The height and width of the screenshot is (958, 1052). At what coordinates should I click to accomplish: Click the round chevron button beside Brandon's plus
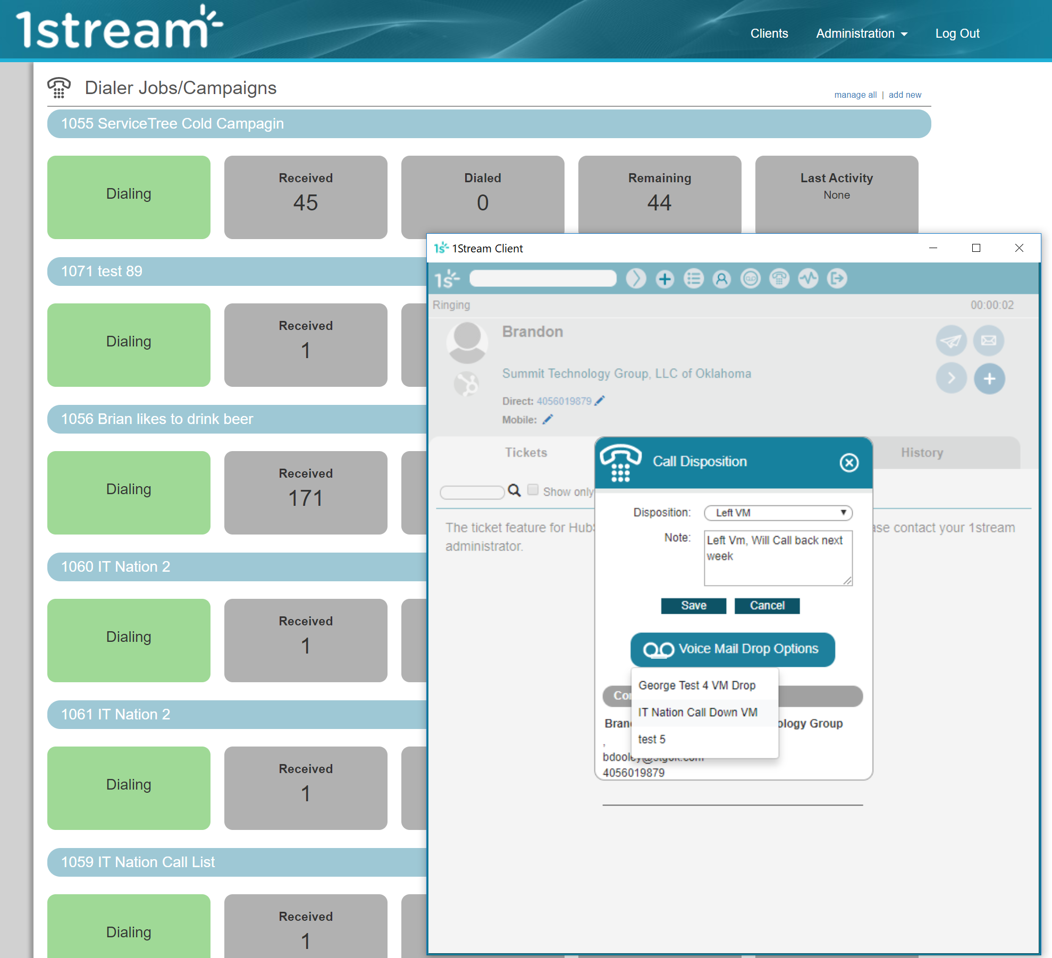tap(951, 378)
